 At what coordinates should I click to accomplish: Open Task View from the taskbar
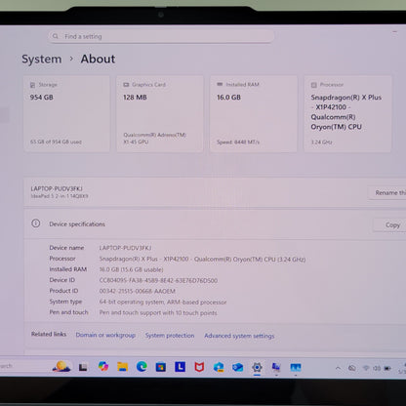[83, 368]
